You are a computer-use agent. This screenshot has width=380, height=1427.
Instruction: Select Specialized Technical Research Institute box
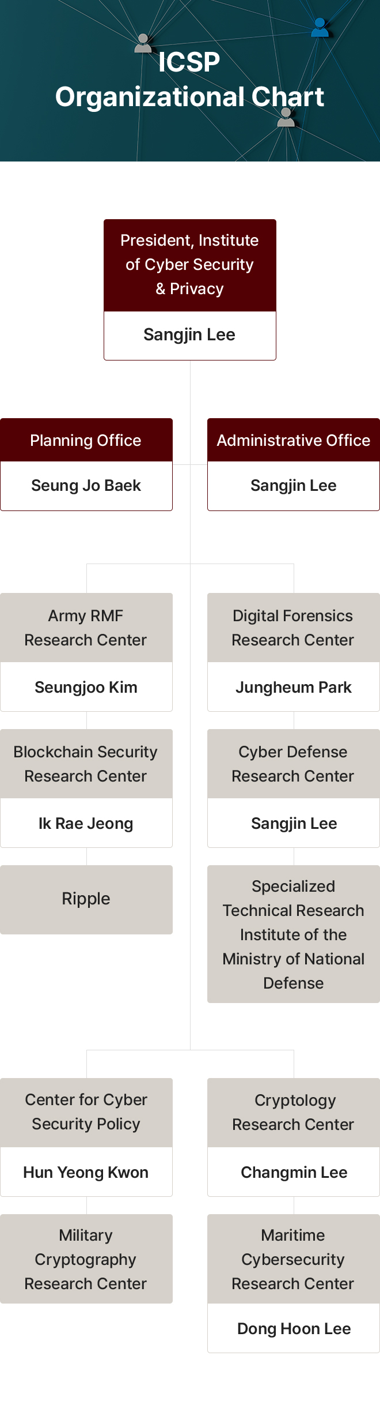pyautogui.click(x=293, y=934)
